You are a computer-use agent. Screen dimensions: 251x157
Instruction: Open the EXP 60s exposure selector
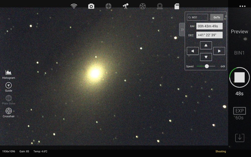point(239,113)
